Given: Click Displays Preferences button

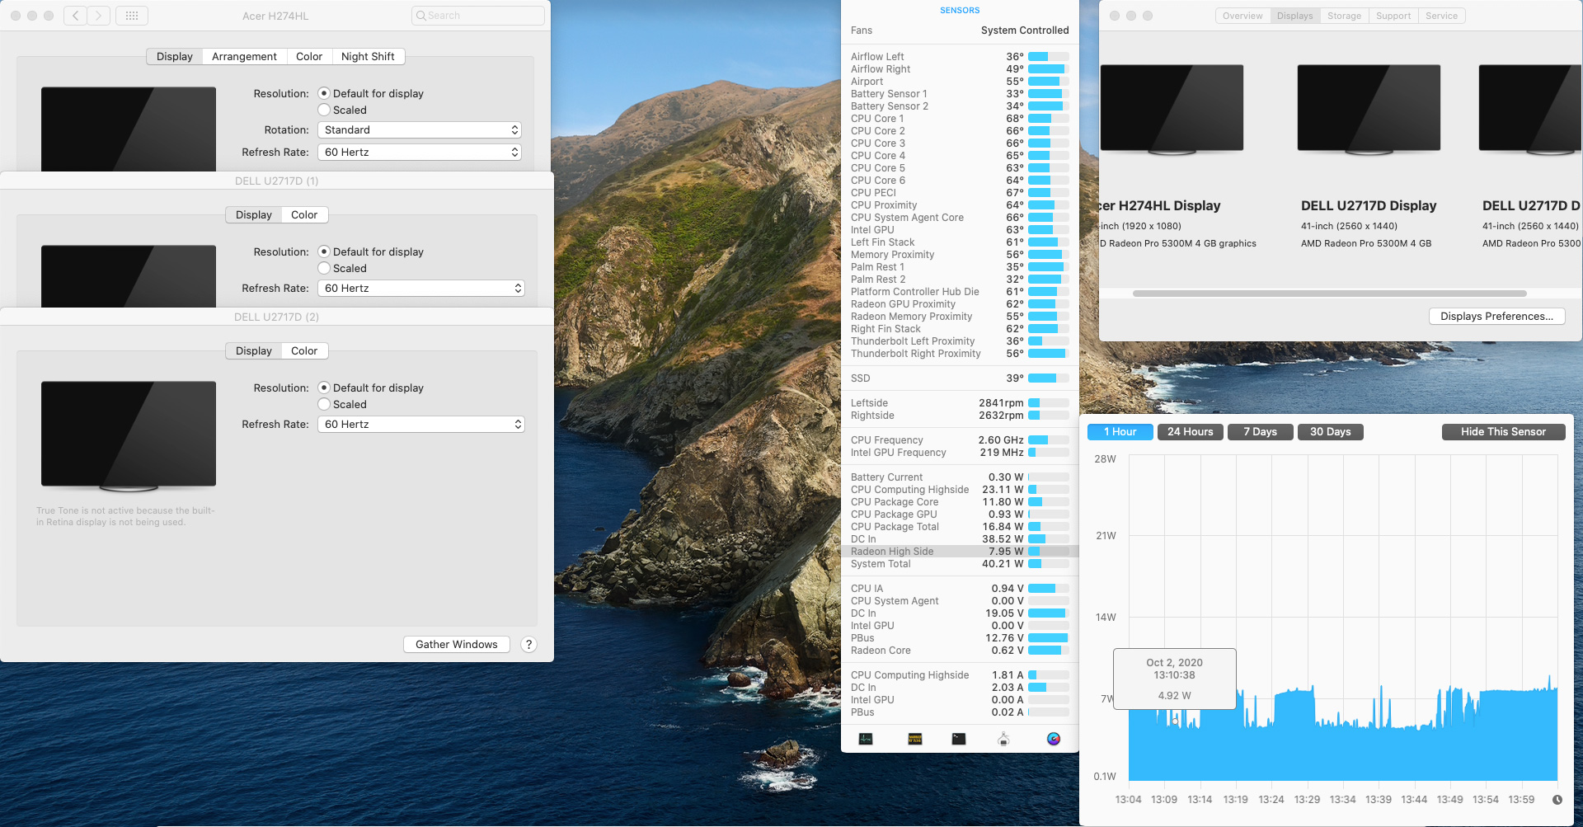Looking at the screenshot, I should (x=1496, y=317).
